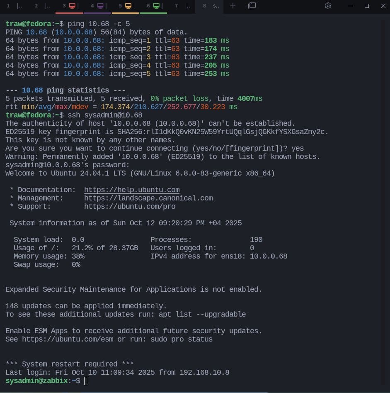Screen dimensions: 390x393
Task: Click the orange monitor icon on tab 5
Action: click(x=128, y=6)
